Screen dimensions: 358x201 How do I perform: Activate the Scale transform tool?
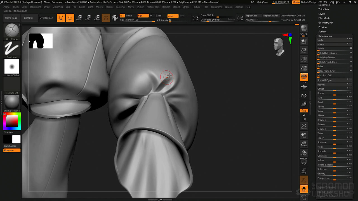click(x=88, y=18)
